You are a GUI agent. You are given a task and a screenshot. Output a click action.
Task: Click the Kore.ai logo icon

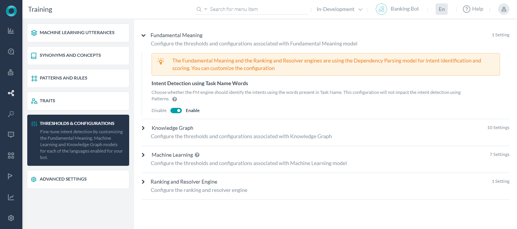click(11, 11)
